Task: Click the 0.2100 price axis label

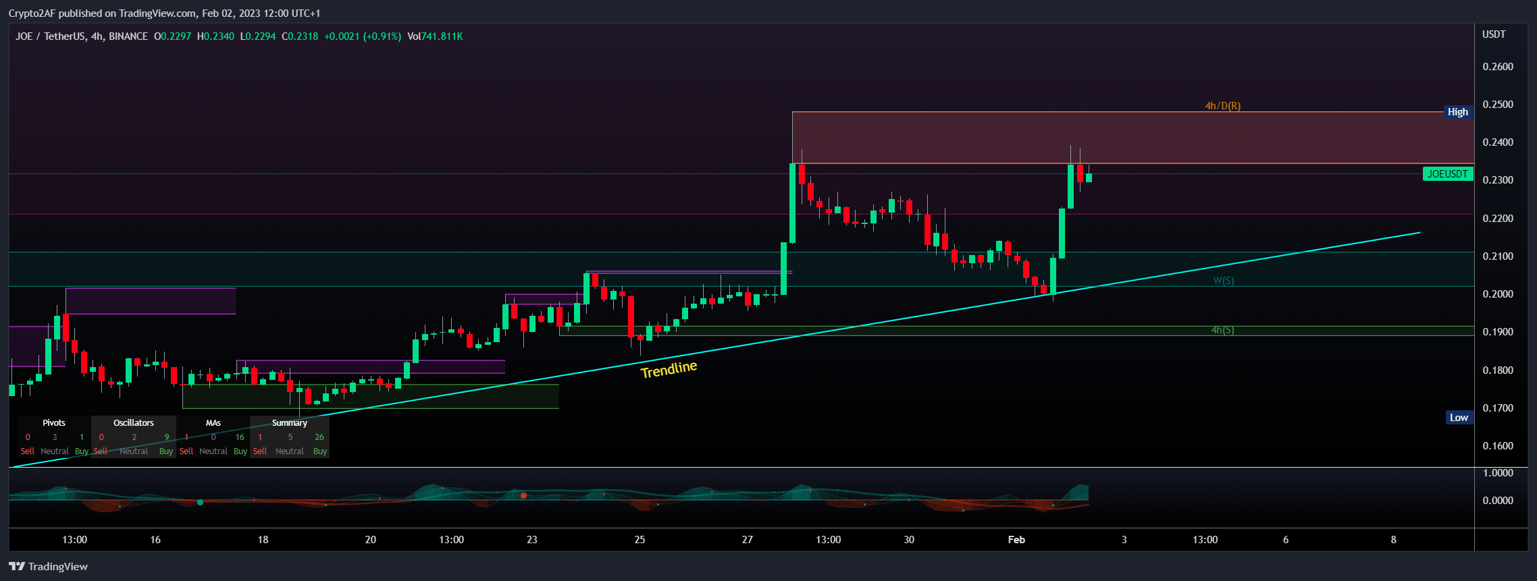Action: [x=1498, y=256]
